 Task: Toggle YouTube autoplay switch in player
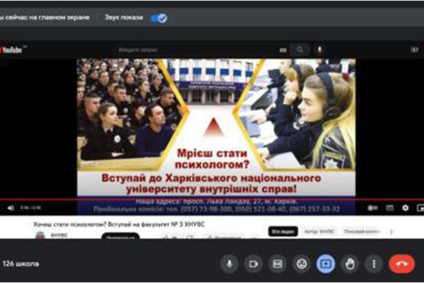point(373,208)
